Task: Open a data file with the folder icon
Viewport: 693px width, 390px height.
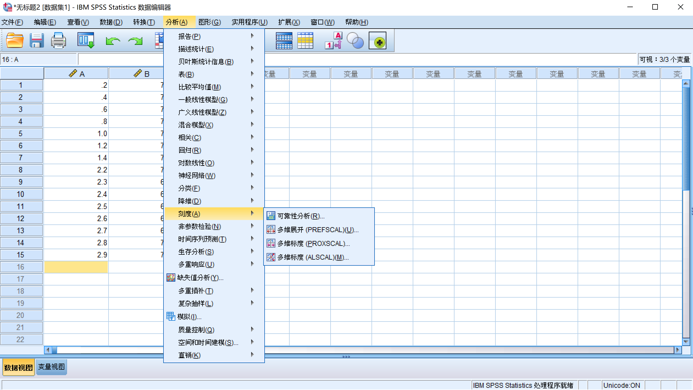Action: 14,40
